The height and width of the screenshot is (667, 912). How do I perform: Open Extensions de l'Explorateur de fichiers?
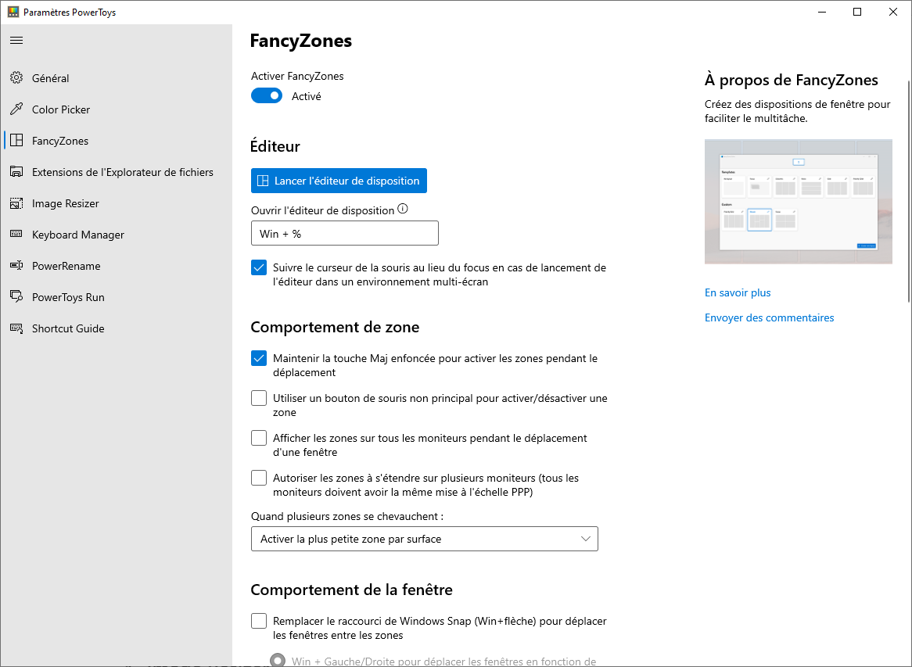pos(118,172)
